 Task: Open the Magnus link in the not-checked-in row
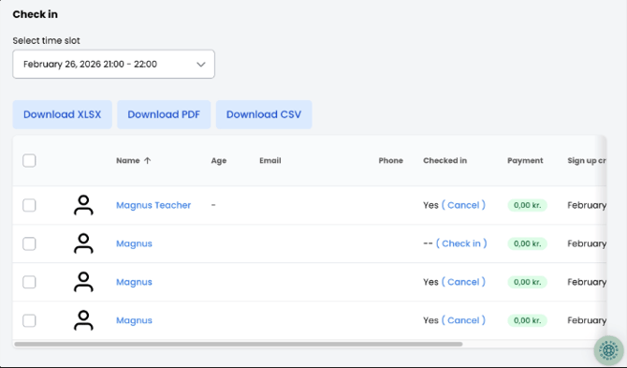point(134,243)
